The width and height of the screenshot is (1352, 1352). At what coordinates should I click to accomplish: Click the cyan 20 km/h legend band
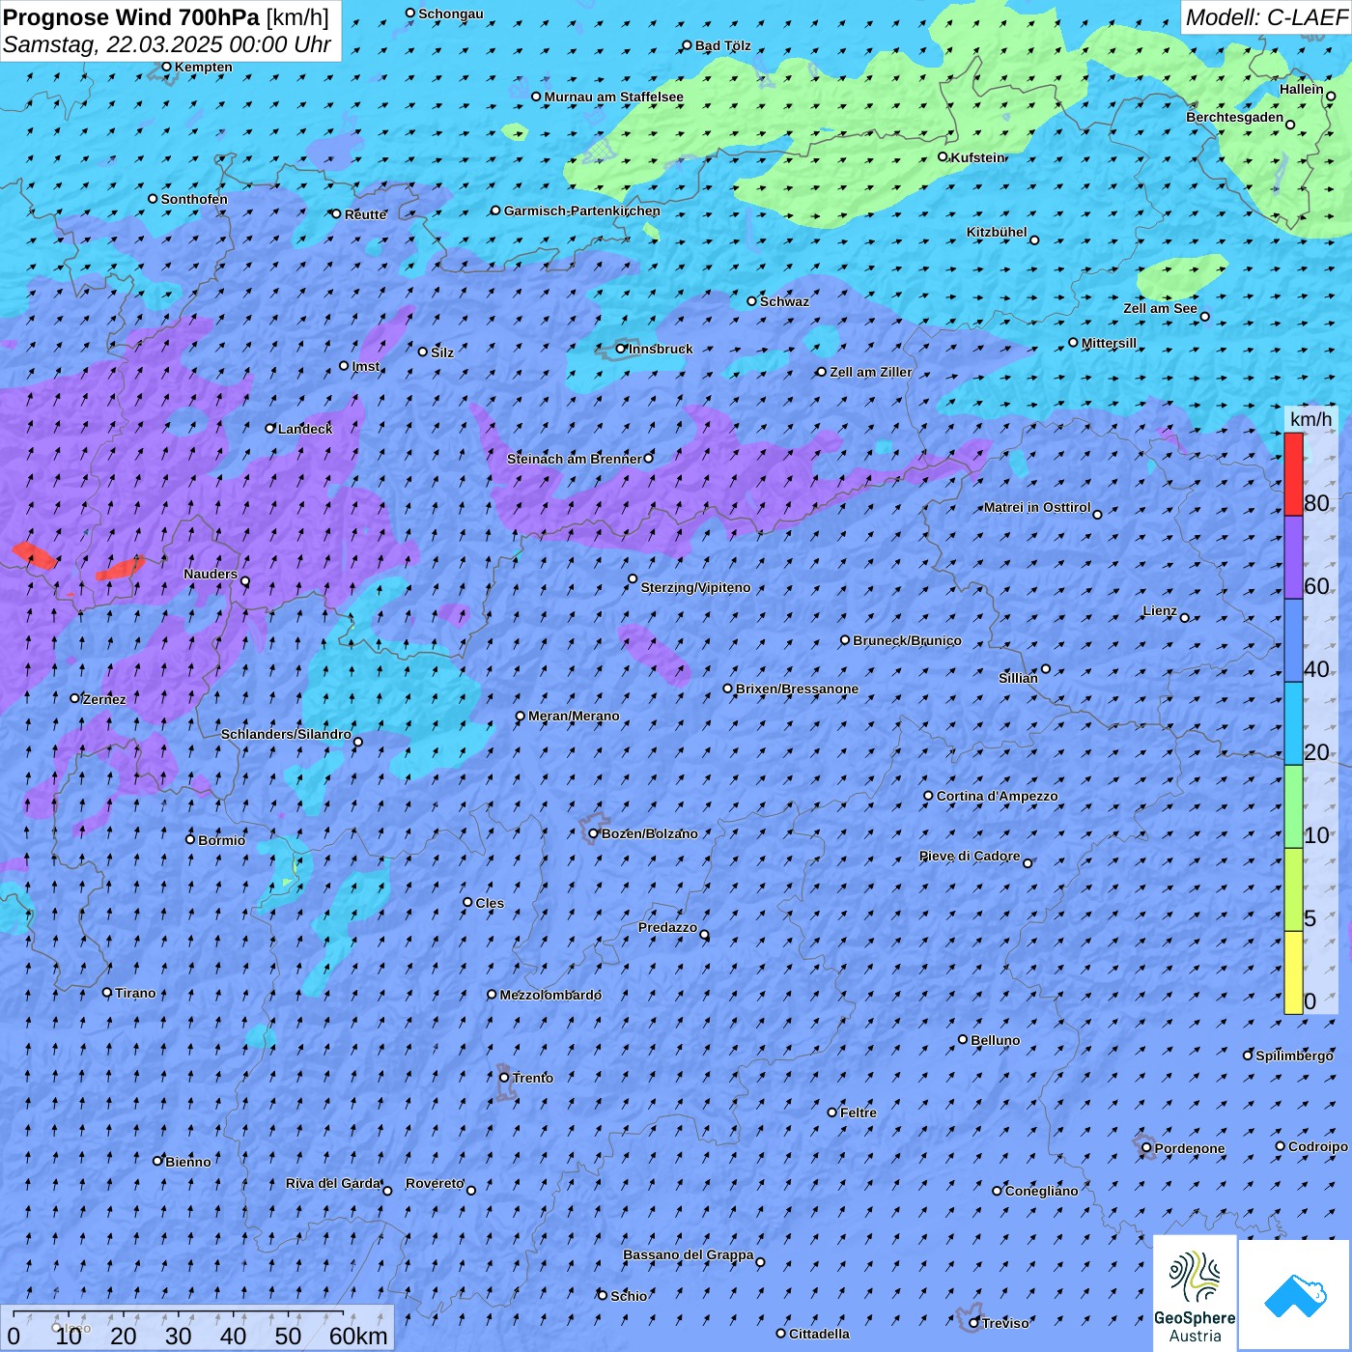1293,723
